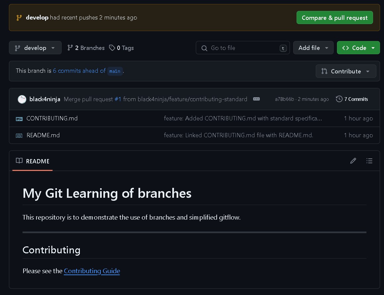Expand the Contribute dropdown menu
This screenshot has width=384, height=295.
point(346,71)
